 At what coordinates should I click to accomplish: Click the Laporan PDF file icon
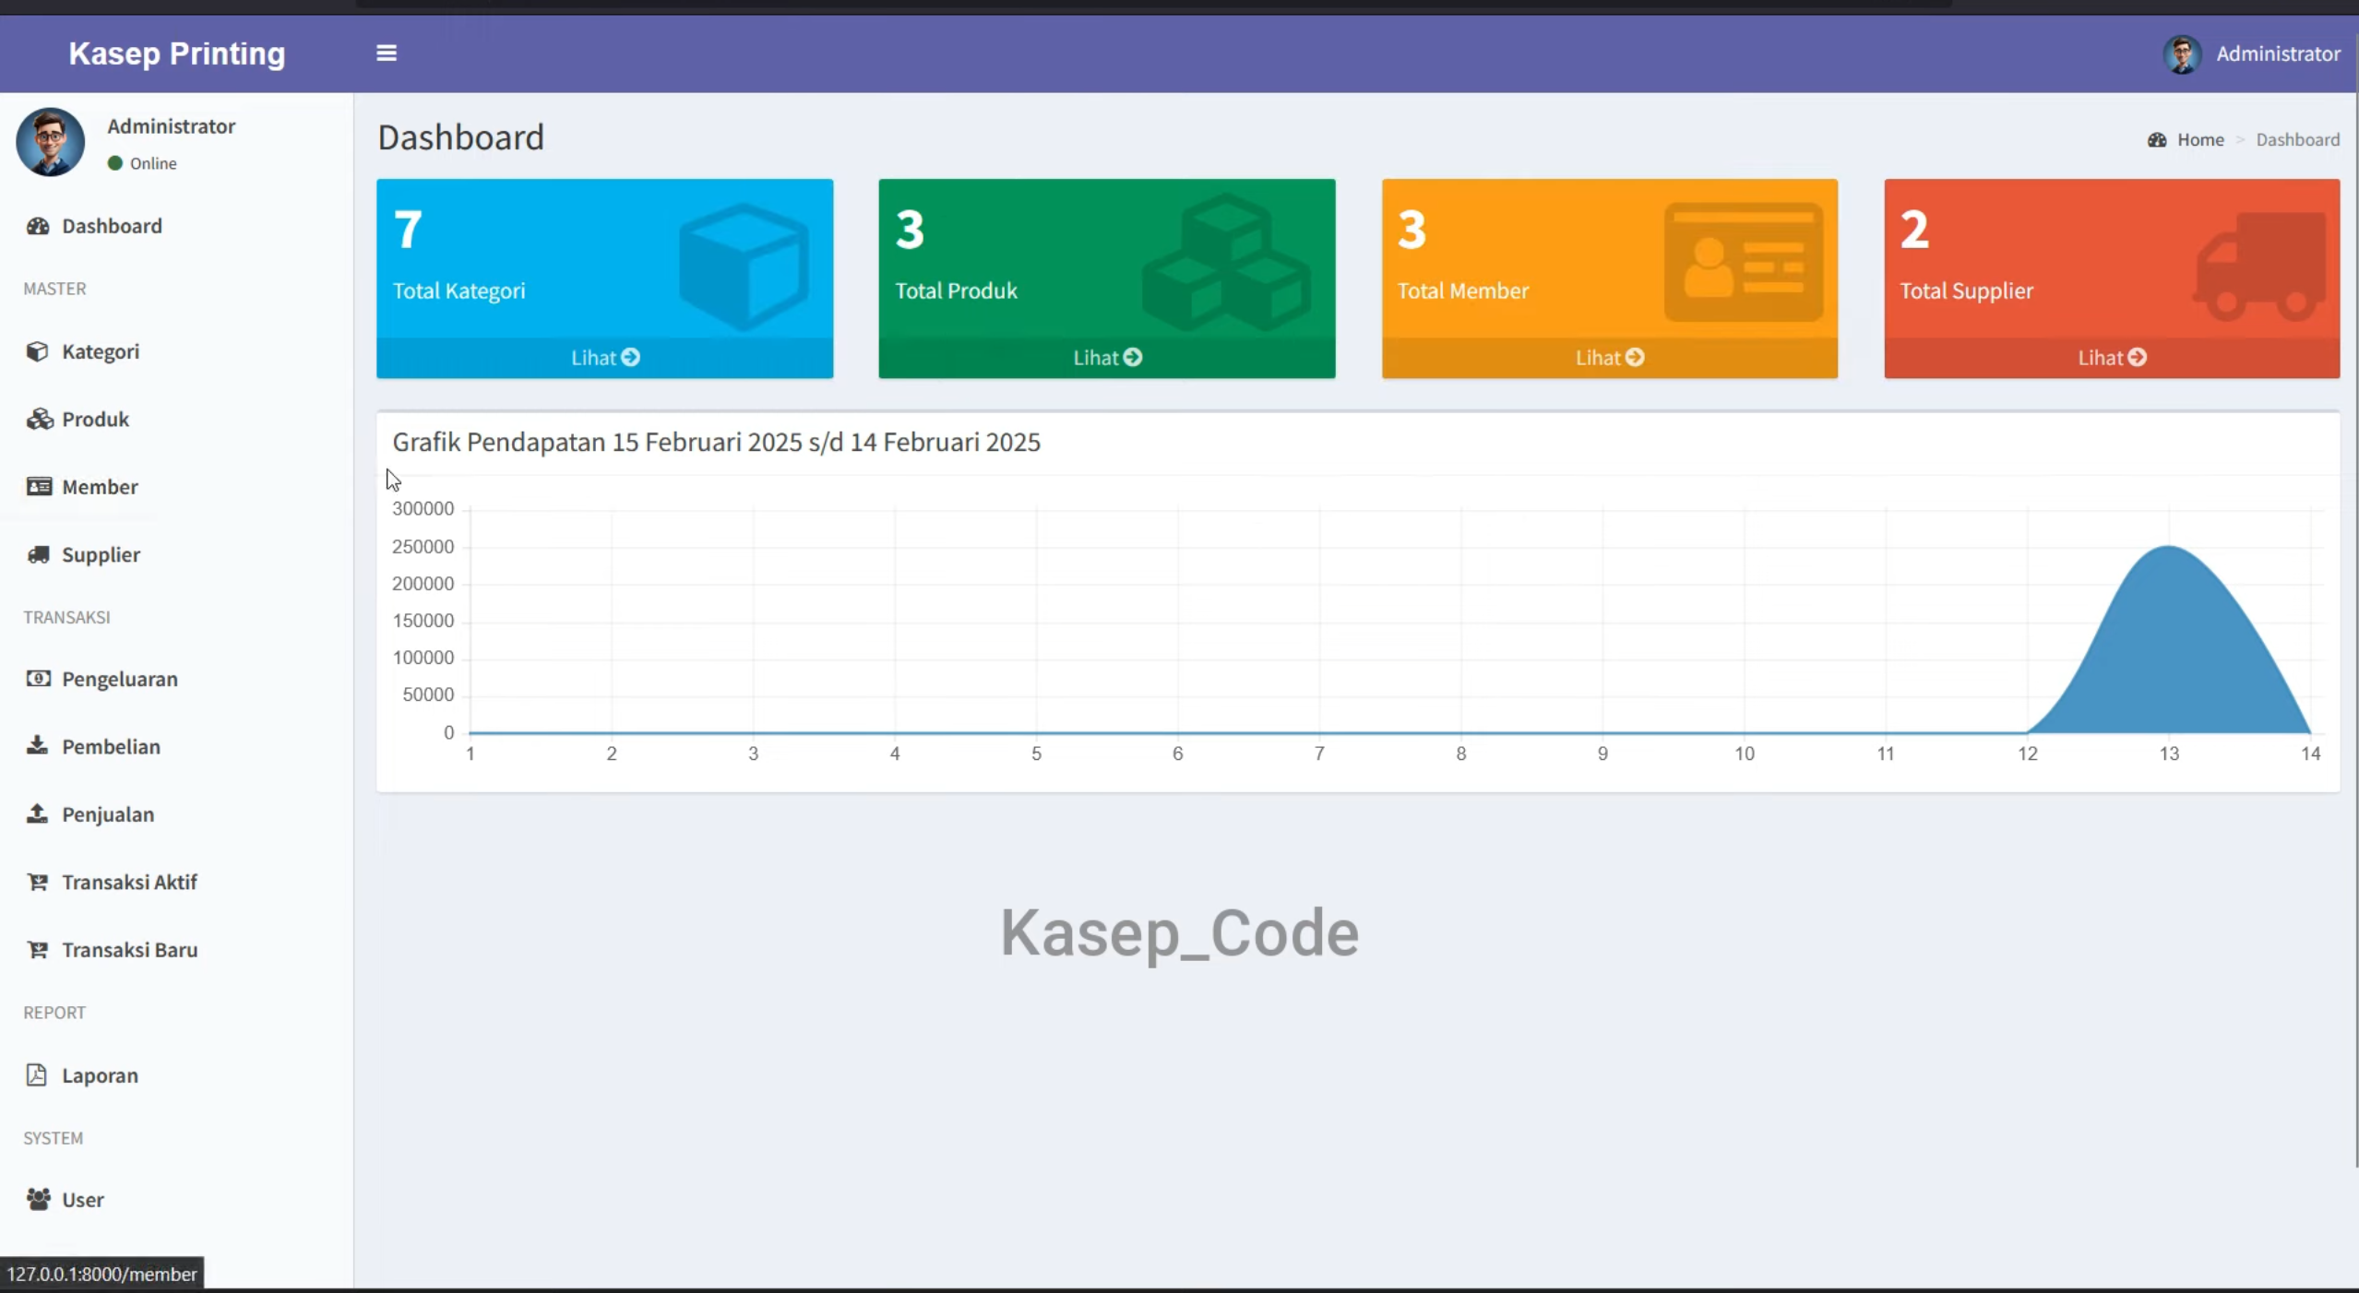tap(36, 1074)
